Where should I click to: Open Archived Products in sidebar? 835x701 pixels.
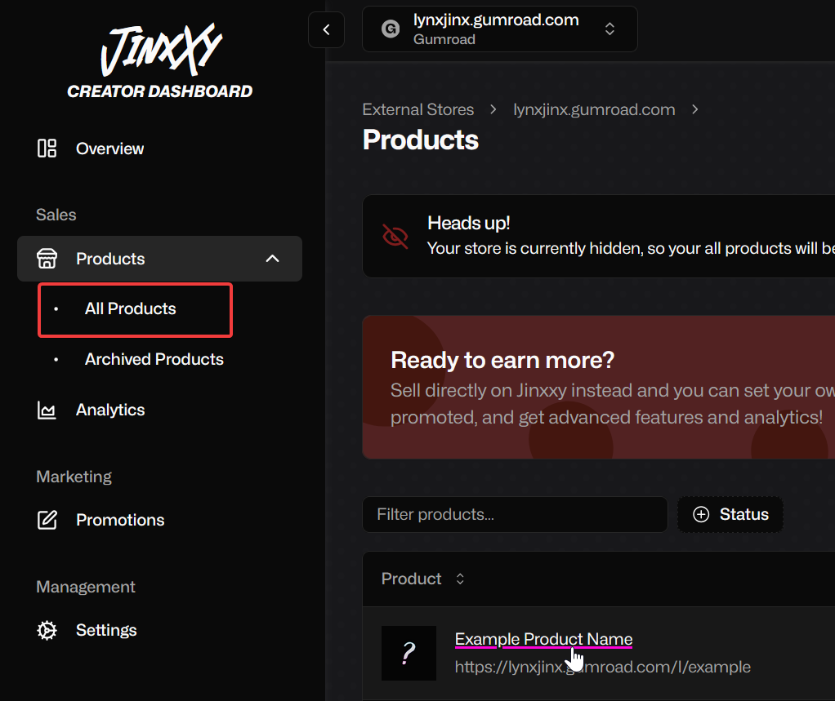[154, 360]
